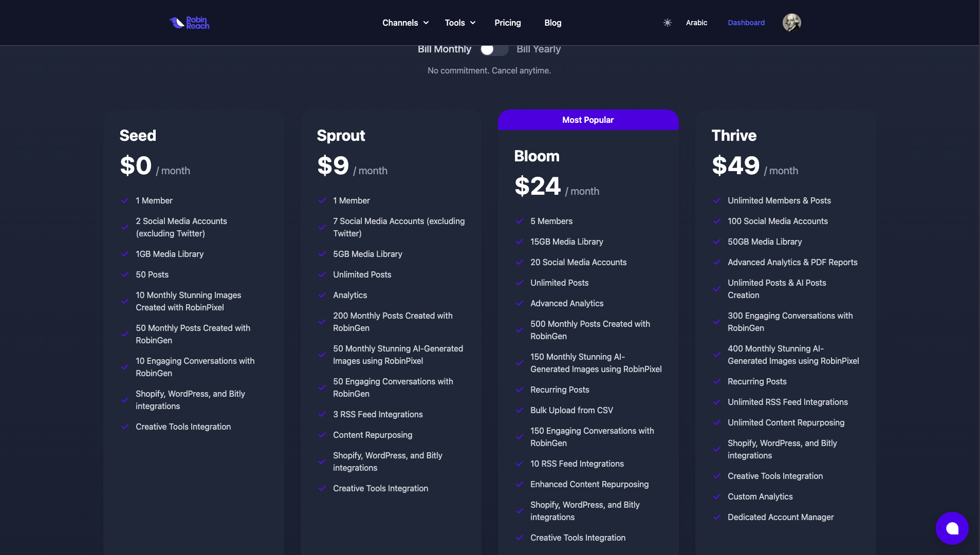The width and height of the screenshot is (980, 555).
Task: Click "5 Members" in Bloom plan
Action: tap(551, 221)
